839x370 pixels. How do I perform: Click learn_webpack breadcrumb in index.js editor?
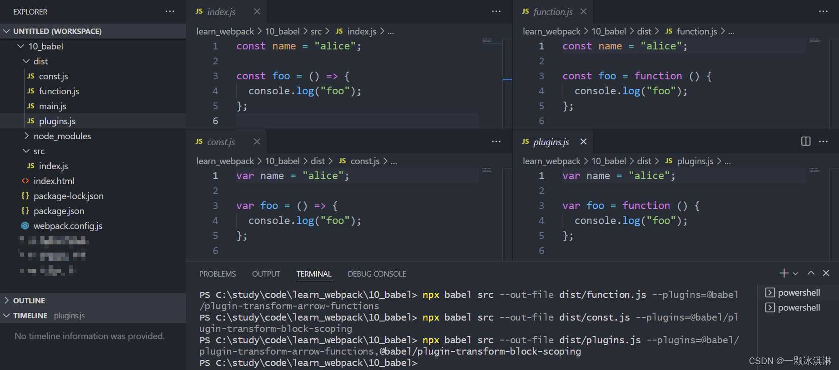click(225, 31)
